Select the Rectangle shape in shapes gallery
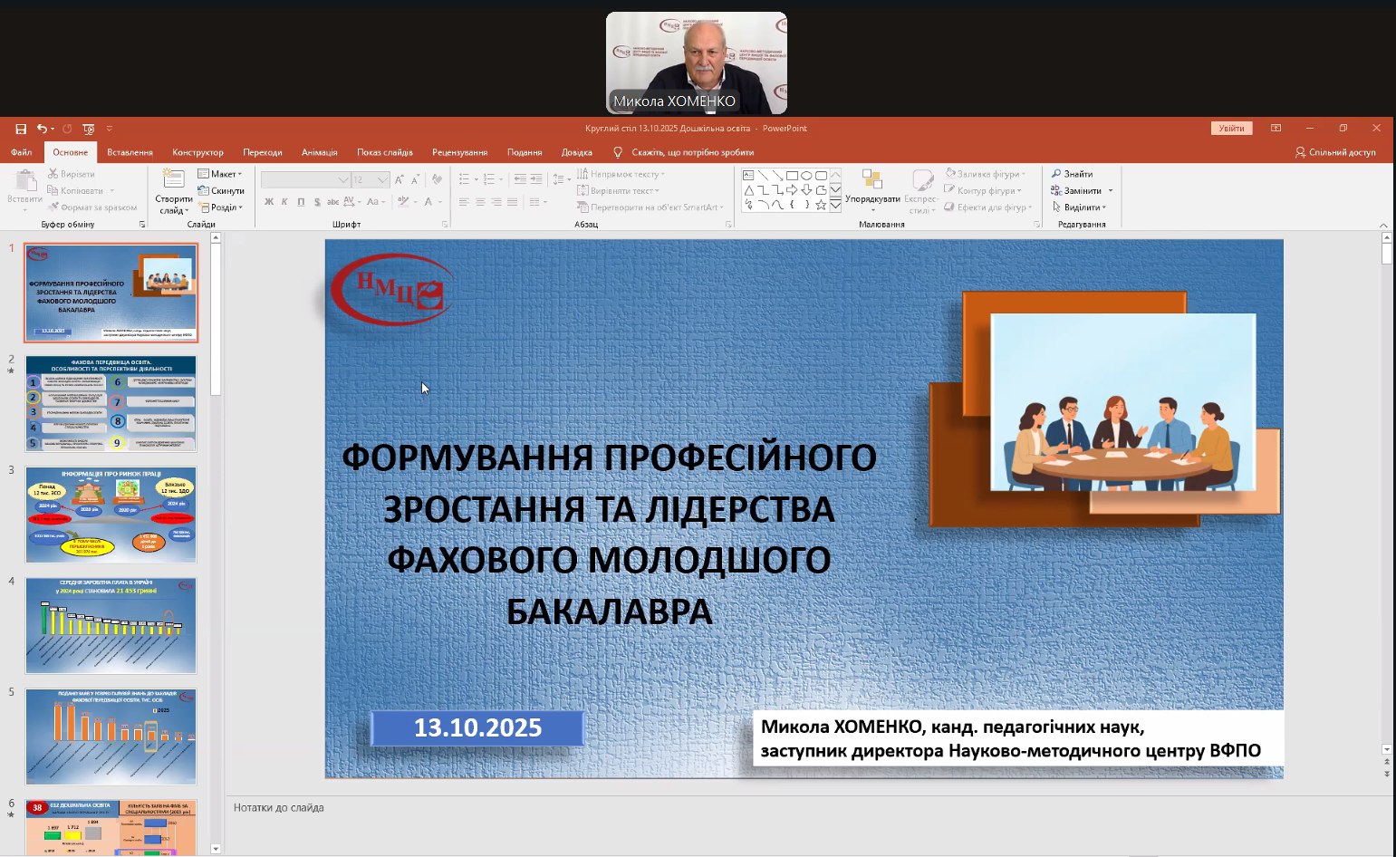 792,176
